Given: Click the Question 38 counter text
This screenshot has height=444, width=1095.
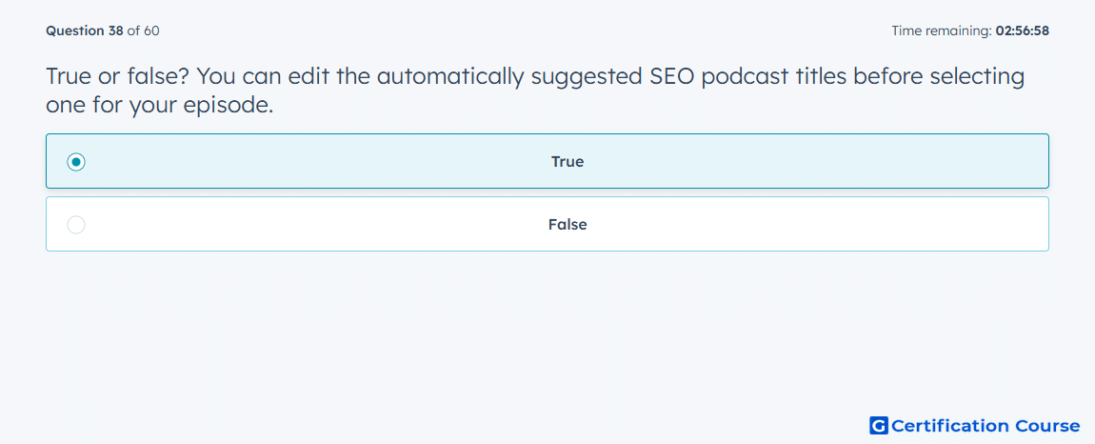Looking at the screenshot, I should 85,30.
